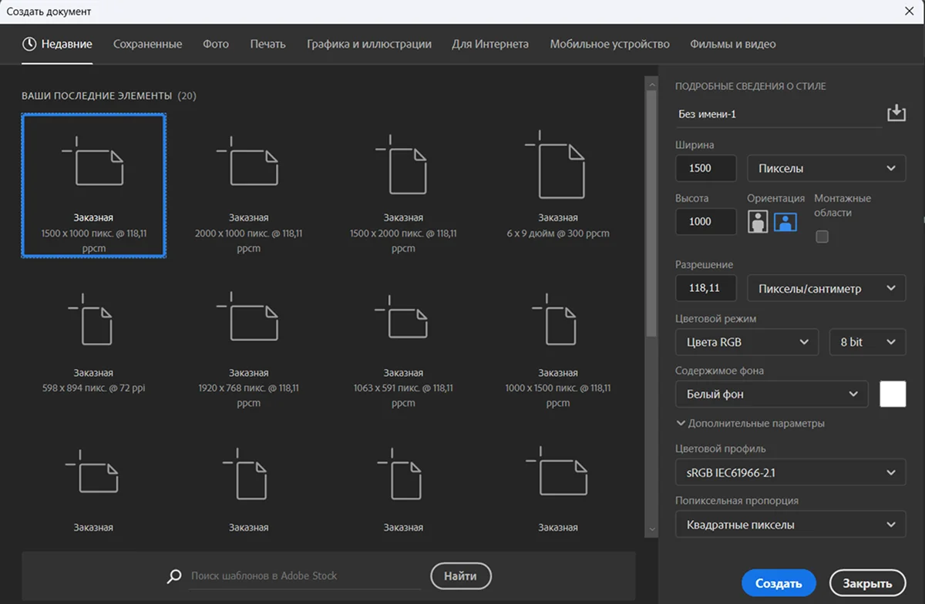Viewport: 925px width, 604px height.
Task: Click the Ширина input field
Action: click(x=705, y=168)
